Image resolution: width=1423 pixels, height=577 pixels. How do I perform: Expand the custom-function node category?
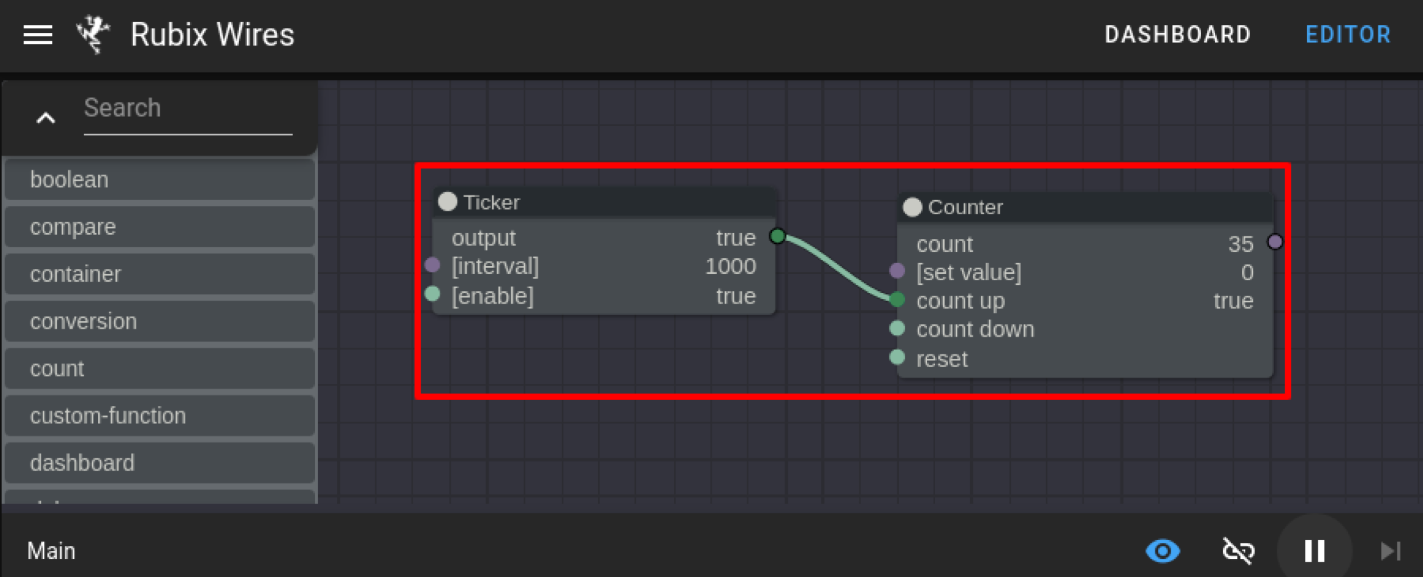click(x=160, y=416)
